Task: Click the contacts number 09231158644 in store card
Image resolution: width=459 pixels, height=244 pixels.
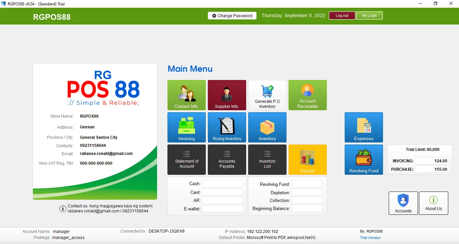Action: (93, 146)
